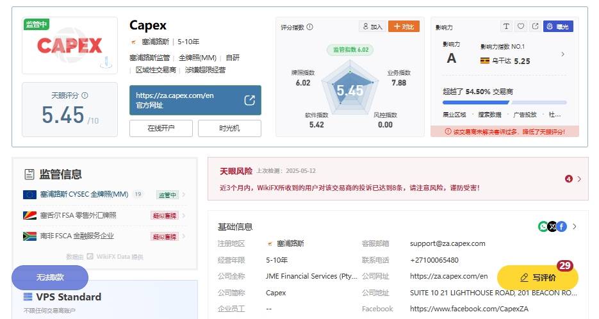Click the 监管信息 document icon
This screenshot has width=599, height=319.
(x=29, y=175)
